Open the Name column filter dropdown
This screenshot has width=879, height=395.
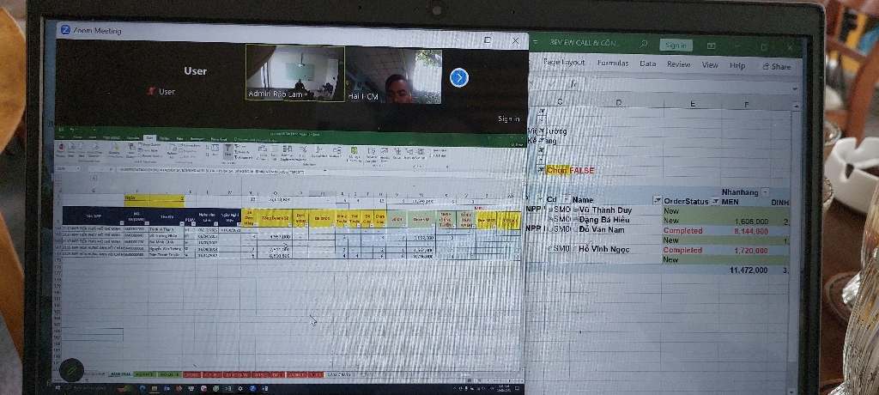coord(656,200)
